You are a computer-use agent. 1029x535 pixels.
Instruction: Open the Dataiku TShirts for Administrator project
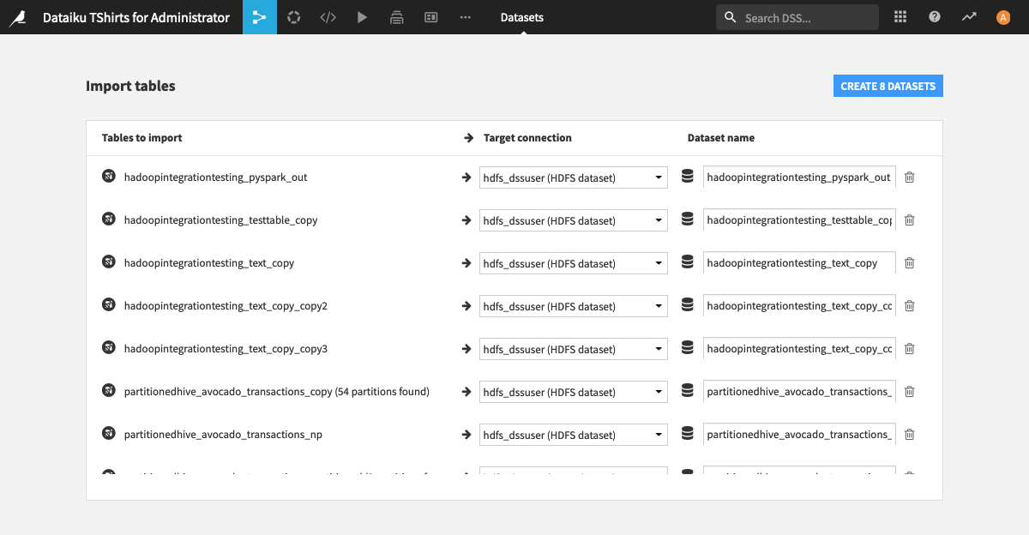(137, 17)
